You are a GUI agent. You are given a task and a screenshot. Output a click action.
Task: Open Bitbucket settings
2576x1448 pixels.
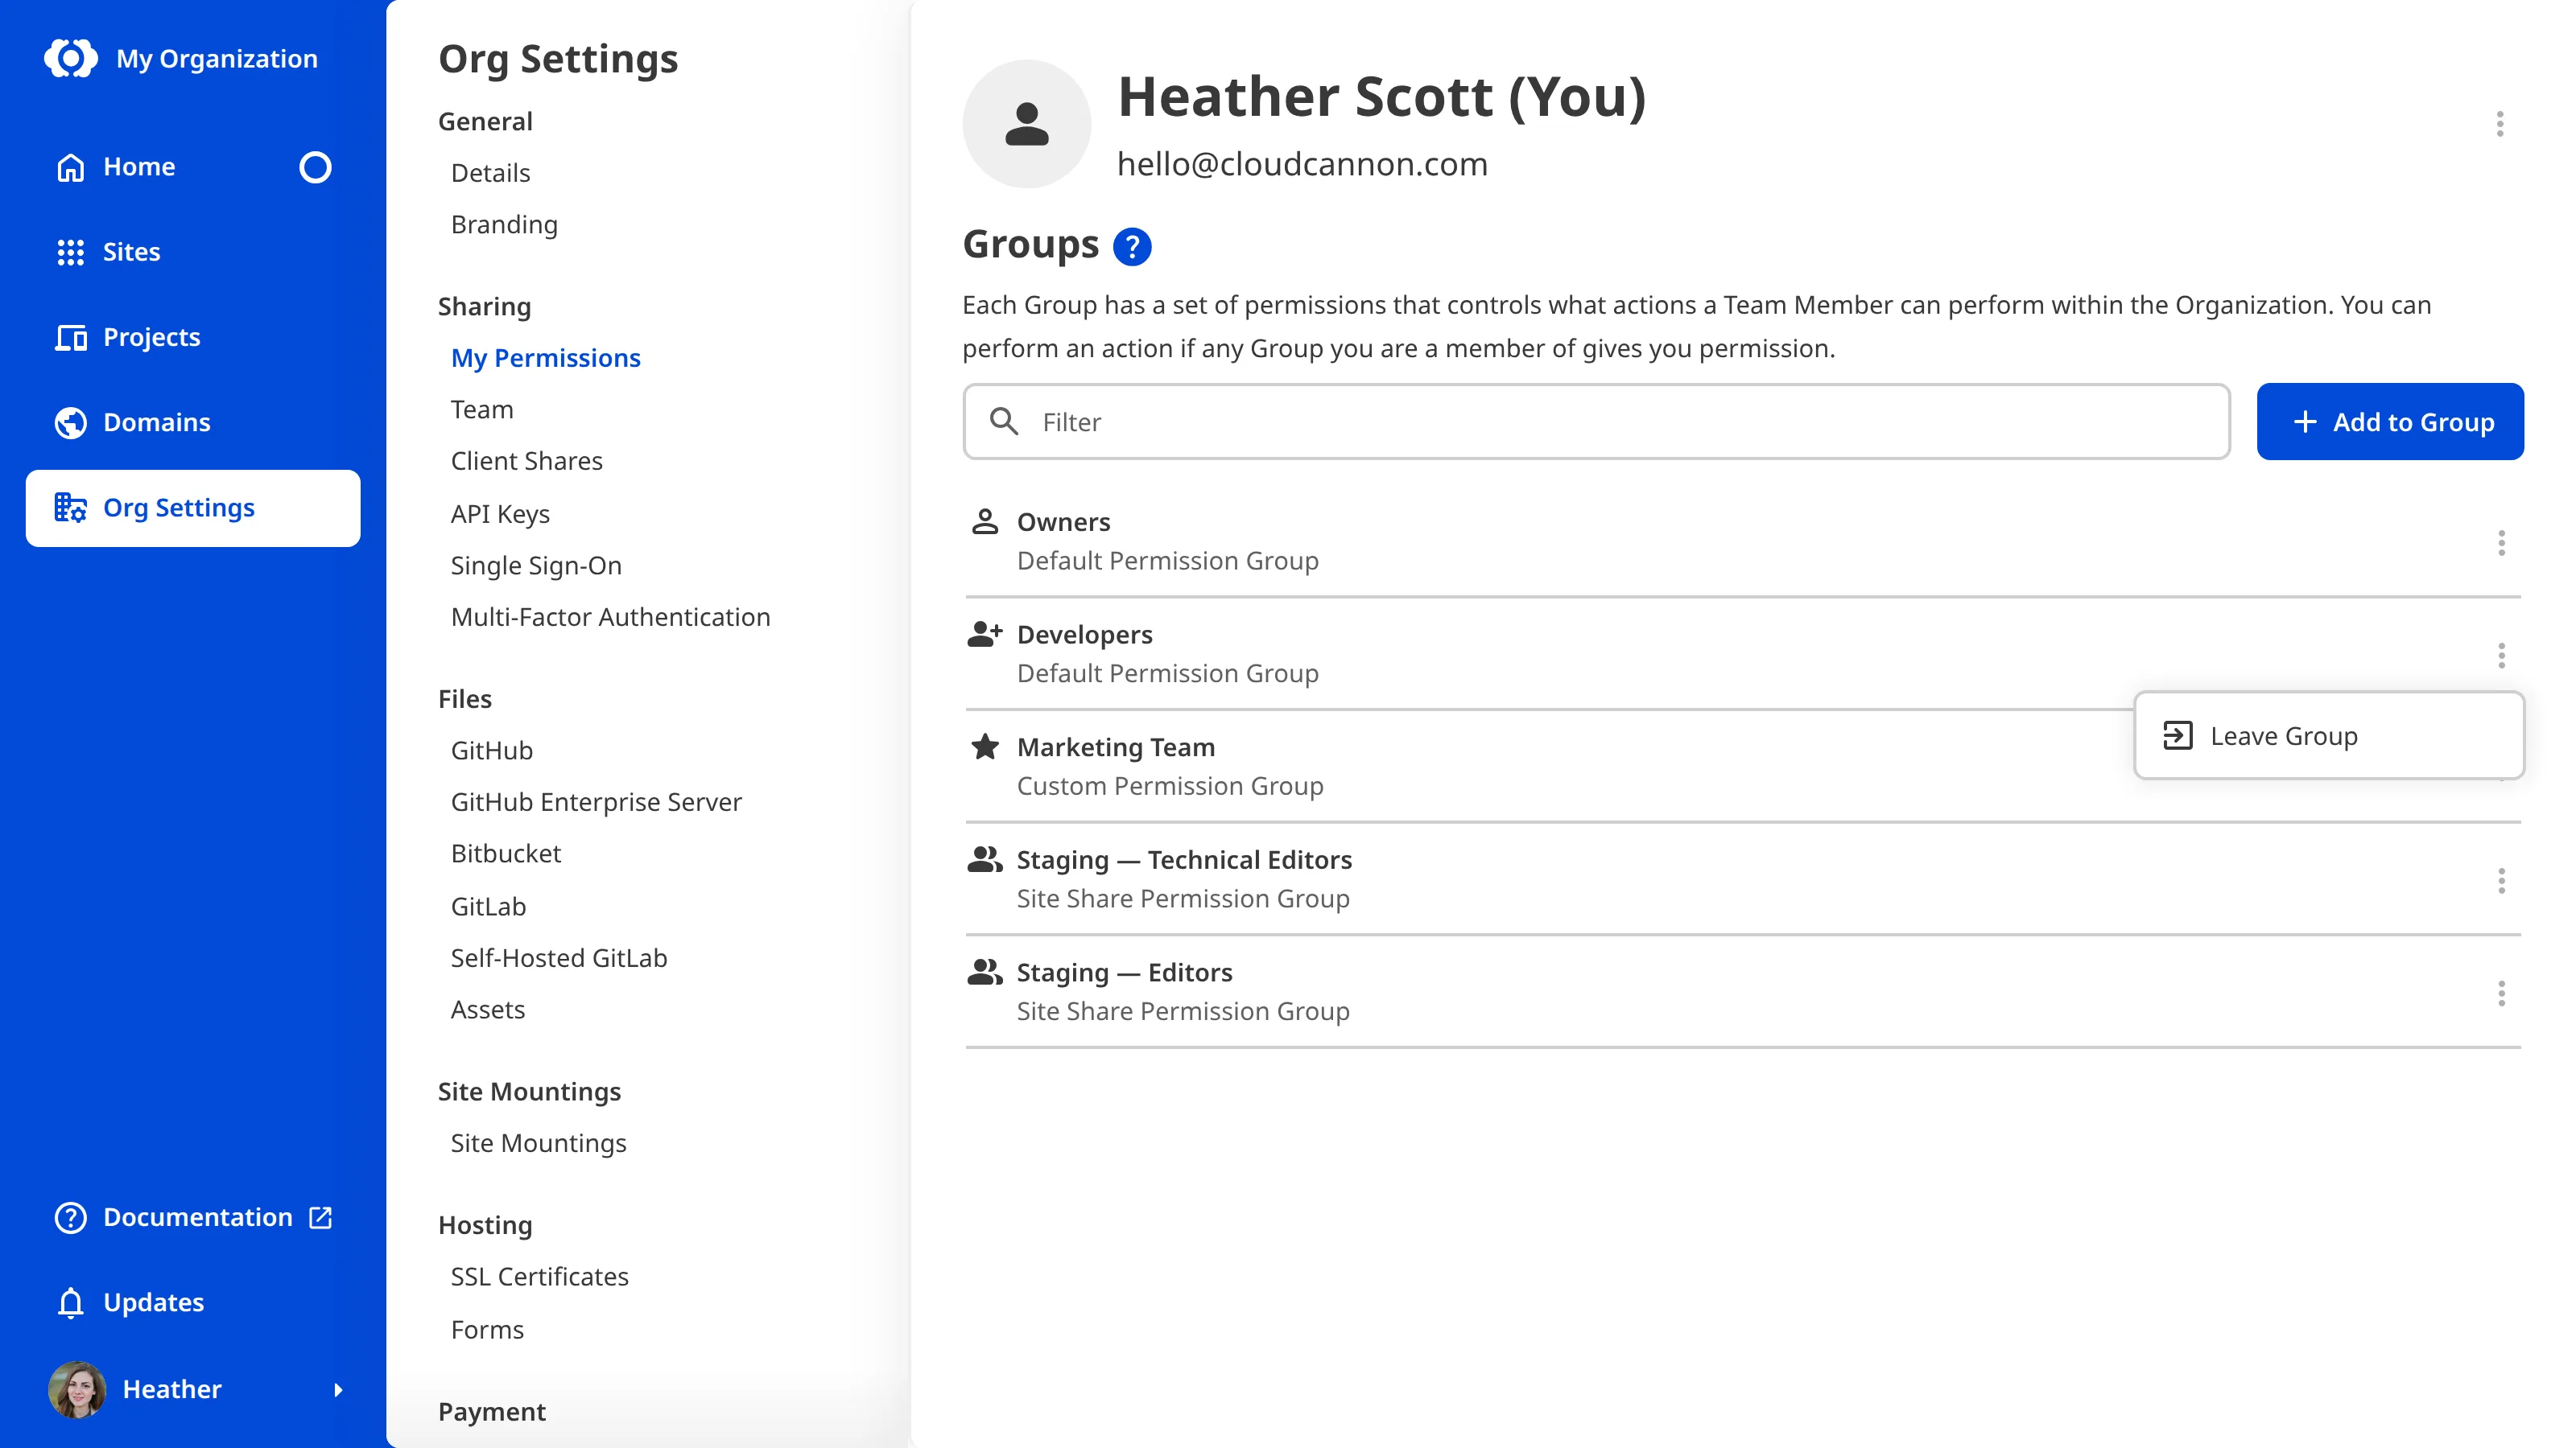pyautogui.click(x=506, y=854)
